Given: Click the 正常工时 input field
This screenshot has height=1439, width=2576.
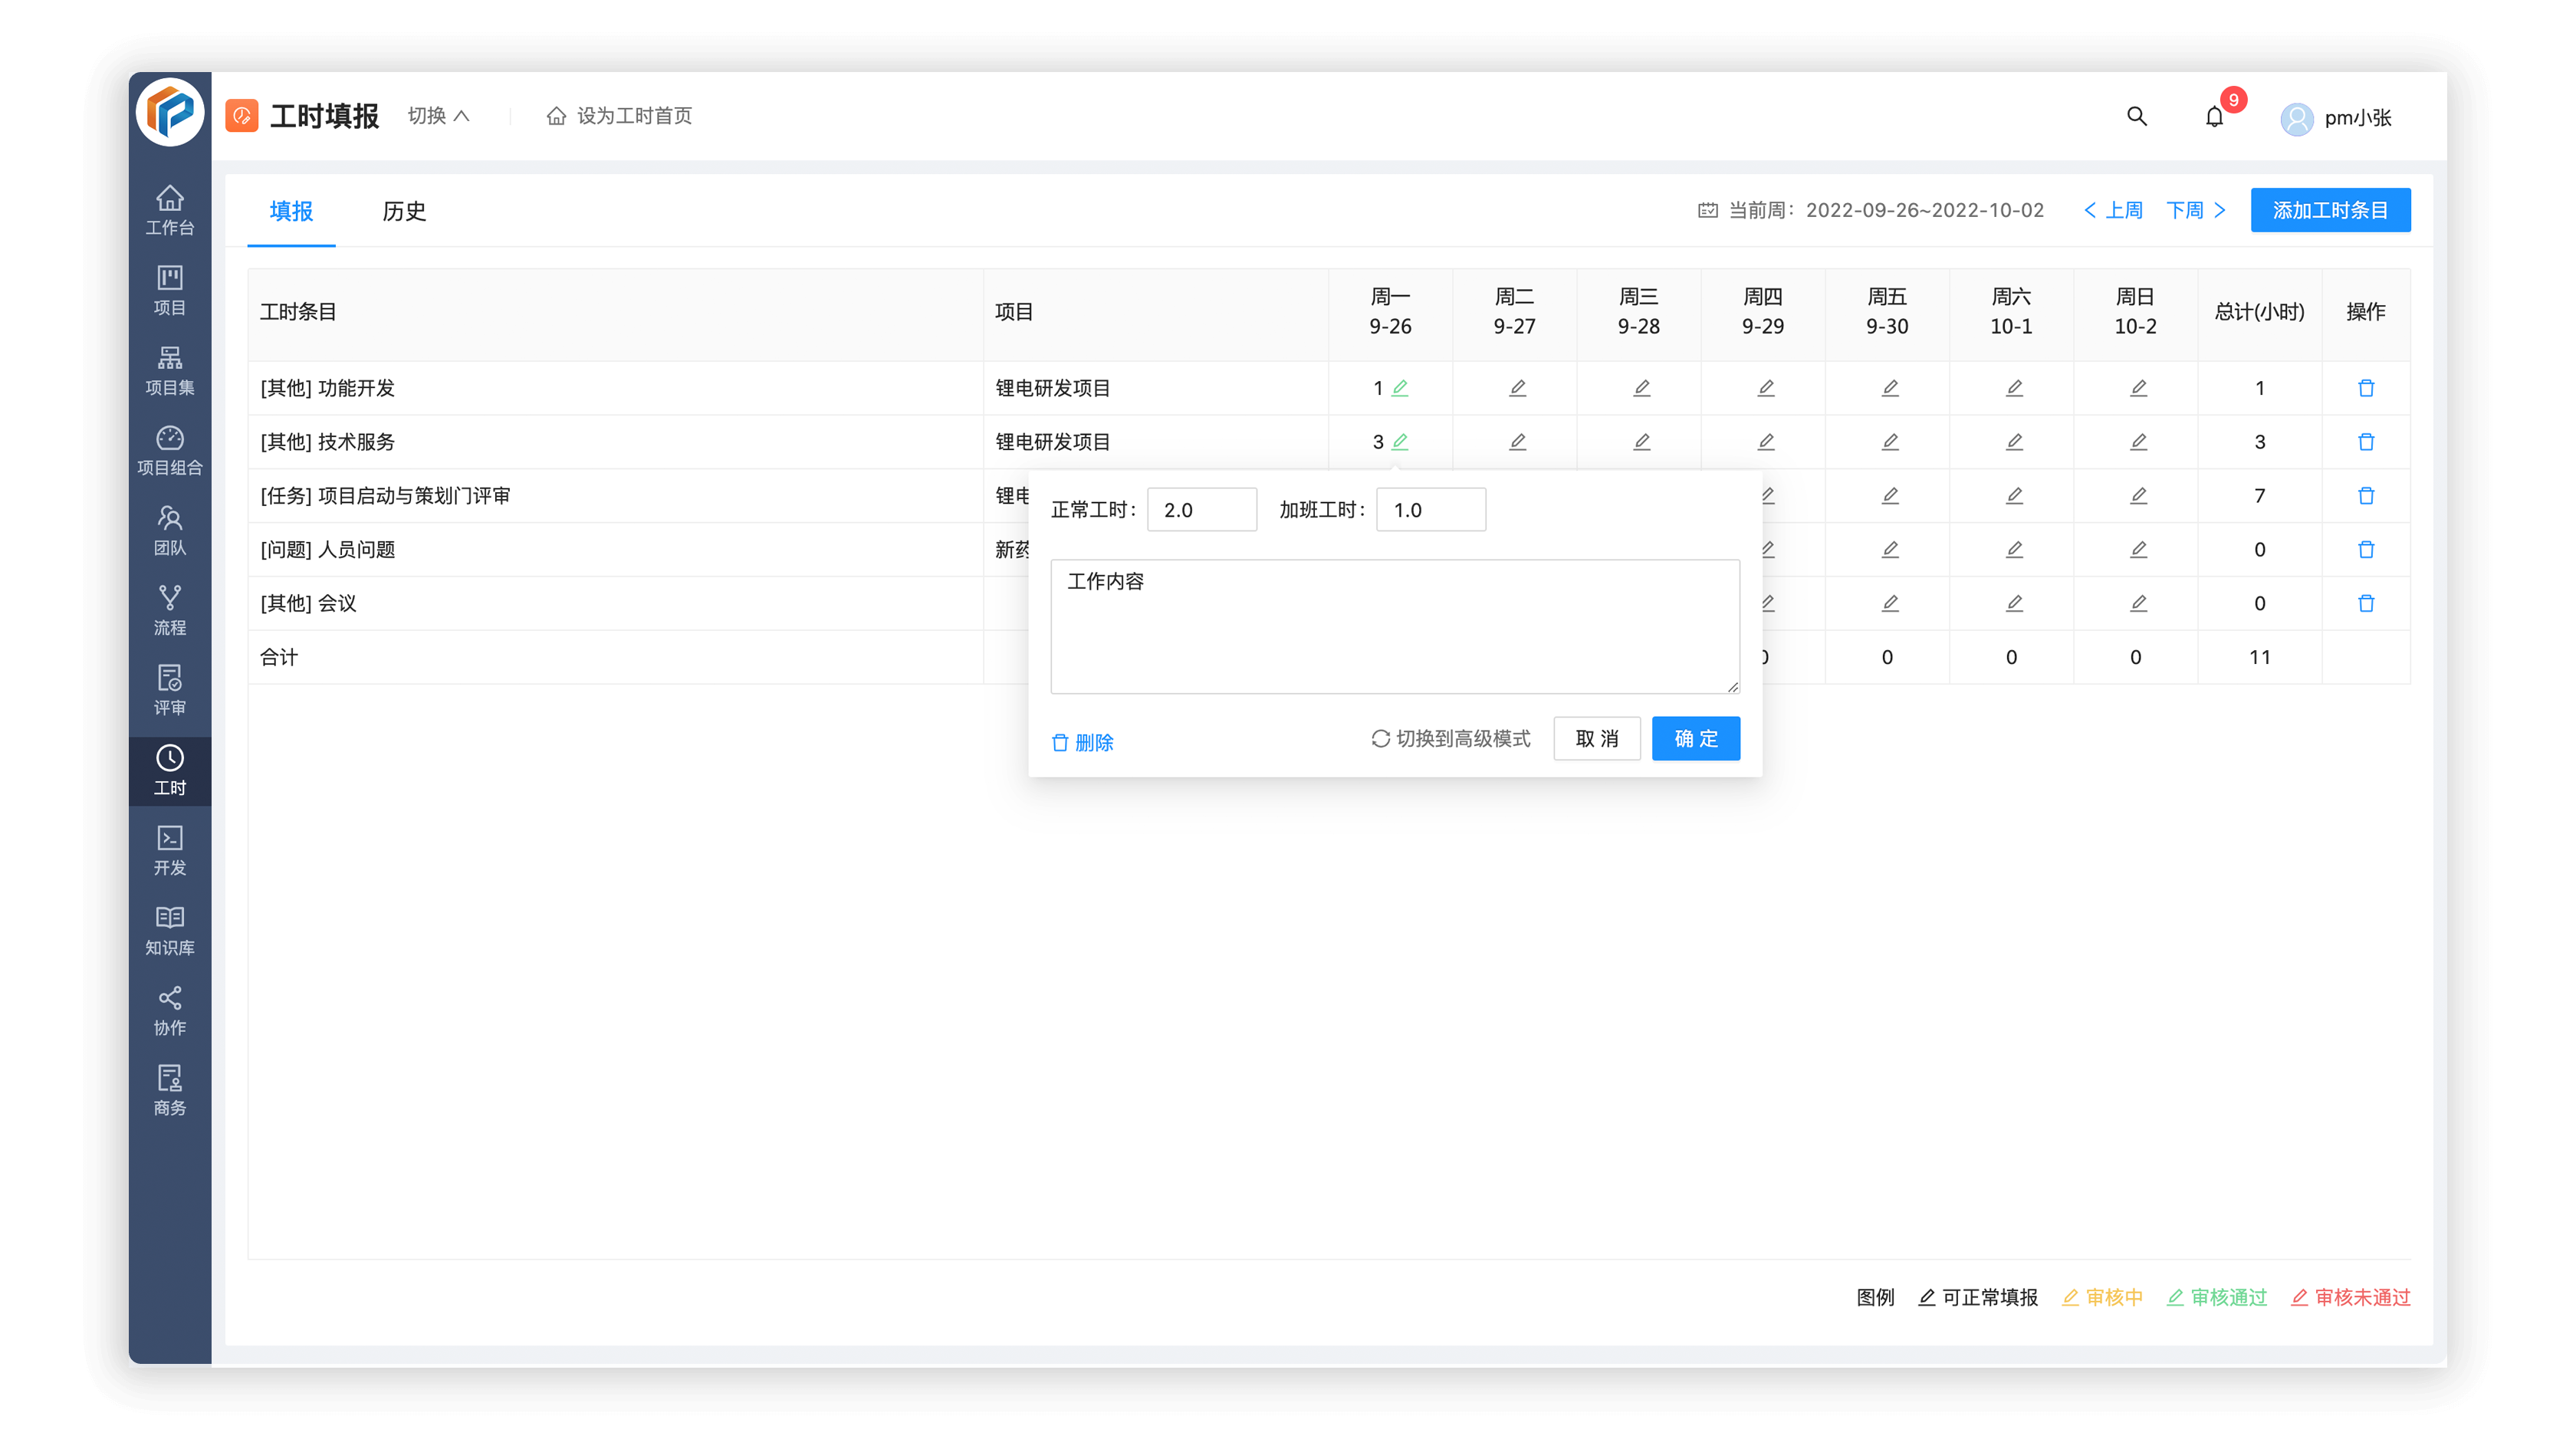Looking at the screenshot, I should pyautogui.click(x=1201, y=510).
